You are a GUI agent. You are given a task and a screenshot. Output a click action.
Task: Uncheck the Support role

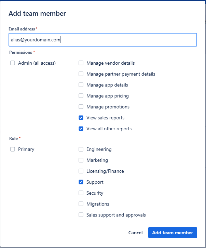81,182
